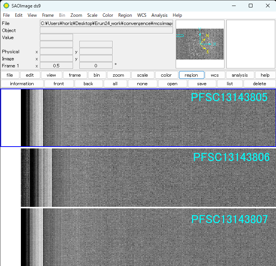Click the cyan PFSC13143805 text label
This screenshot has height=266, width=276.
(229, 97)
